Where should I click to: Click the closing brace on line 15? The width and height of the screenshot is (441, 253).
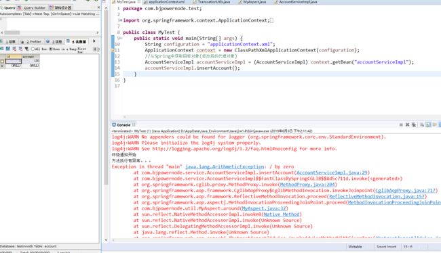click(x=135, y=74)
